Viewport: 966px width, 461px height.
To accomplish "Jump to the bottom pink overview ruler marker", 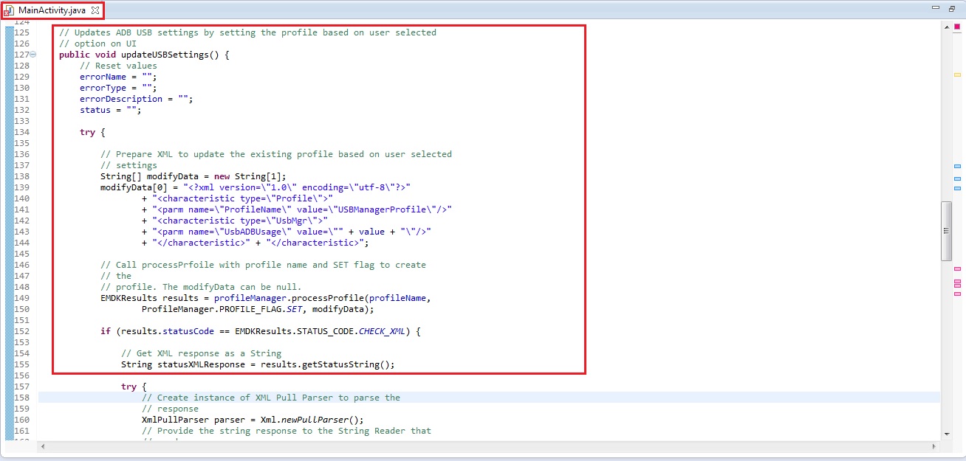I will click(x=957, y=294).
